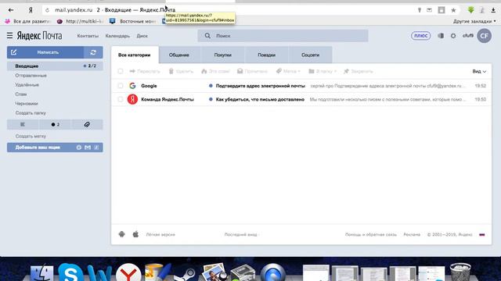Click the Добавьте ваш ящик button
This screenshot has width=501, height=281.
[55, 148]
